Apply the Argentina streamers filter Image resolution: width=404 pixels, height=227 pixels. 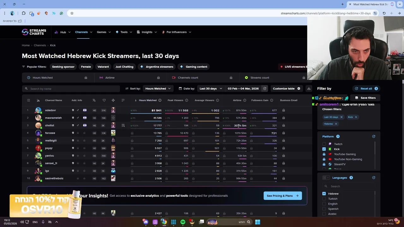[x=157, y=67]
